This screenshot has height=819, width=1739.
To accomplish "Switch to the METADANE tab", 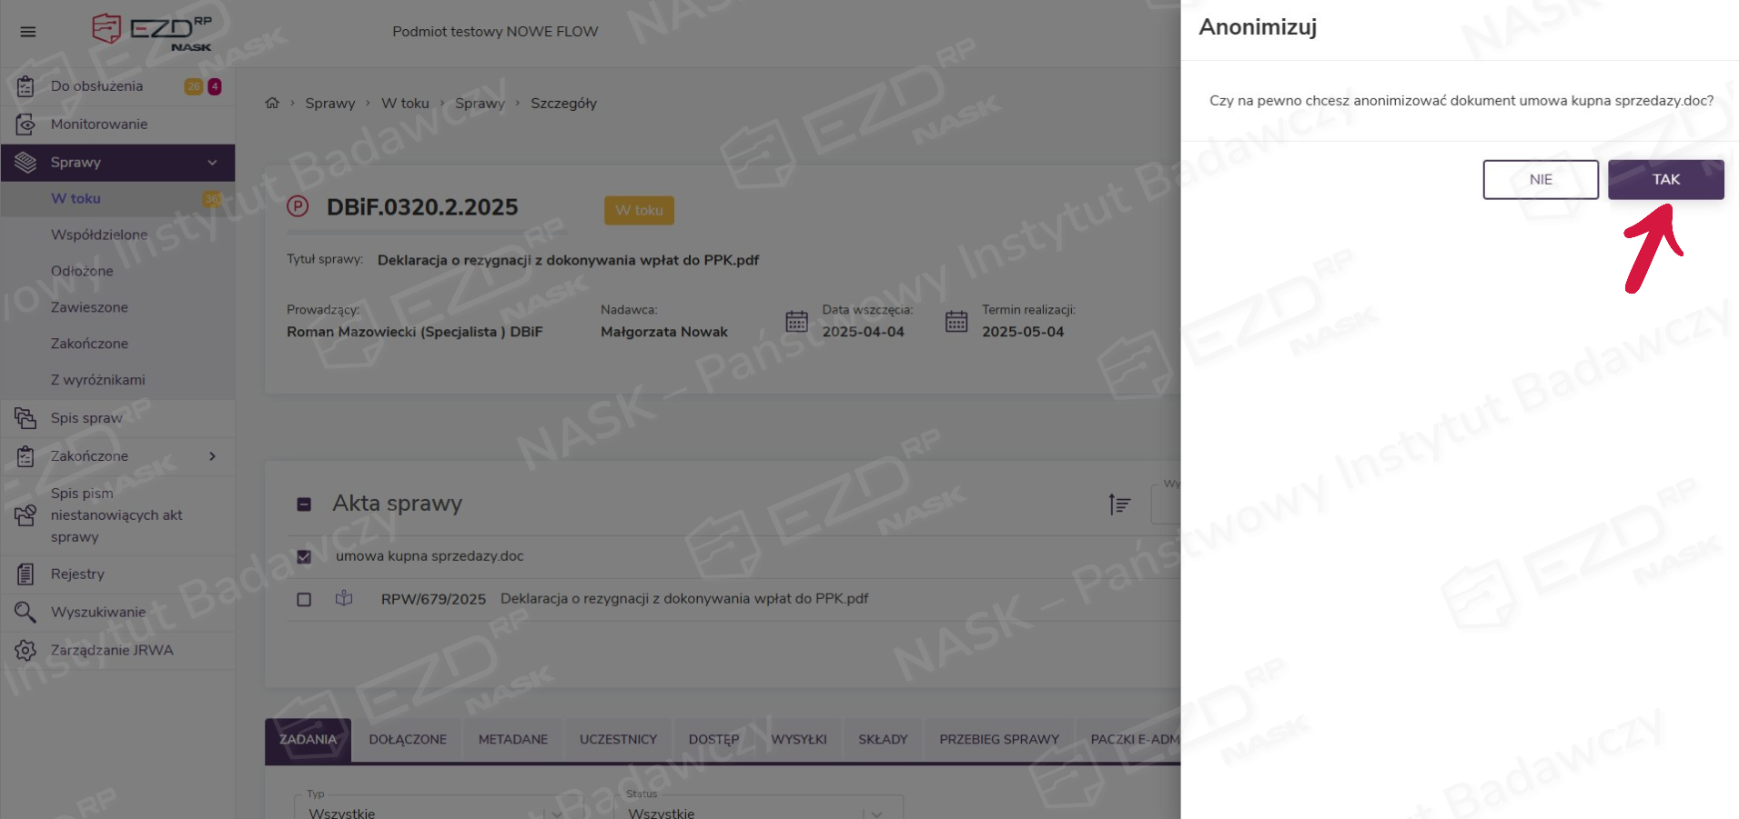I will (512, 740).
